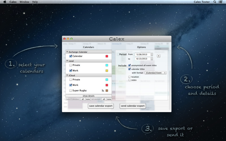Click save calendar export button
Viewport: 226px width, 141px height.
(101, 106)
